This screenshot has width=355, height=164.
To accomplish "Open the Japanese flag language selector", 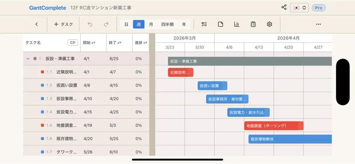I will click(299, 8).
